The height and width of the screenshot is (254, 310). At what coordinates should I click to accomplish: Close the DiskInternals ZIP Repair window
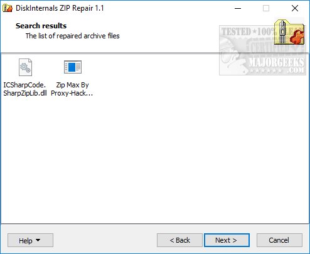pyautogui.click(x=295, y=8)
